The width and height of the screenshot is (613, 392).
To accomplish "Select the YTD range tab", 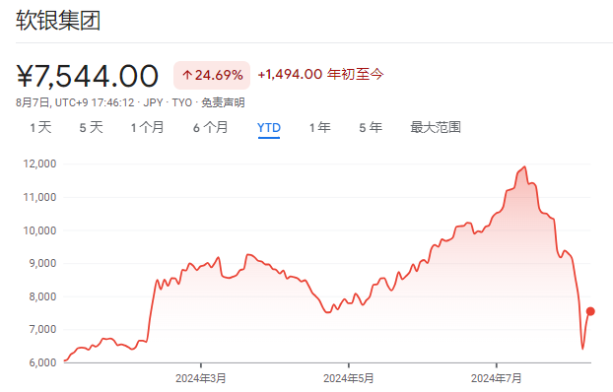I will click(x=269, y=128).
